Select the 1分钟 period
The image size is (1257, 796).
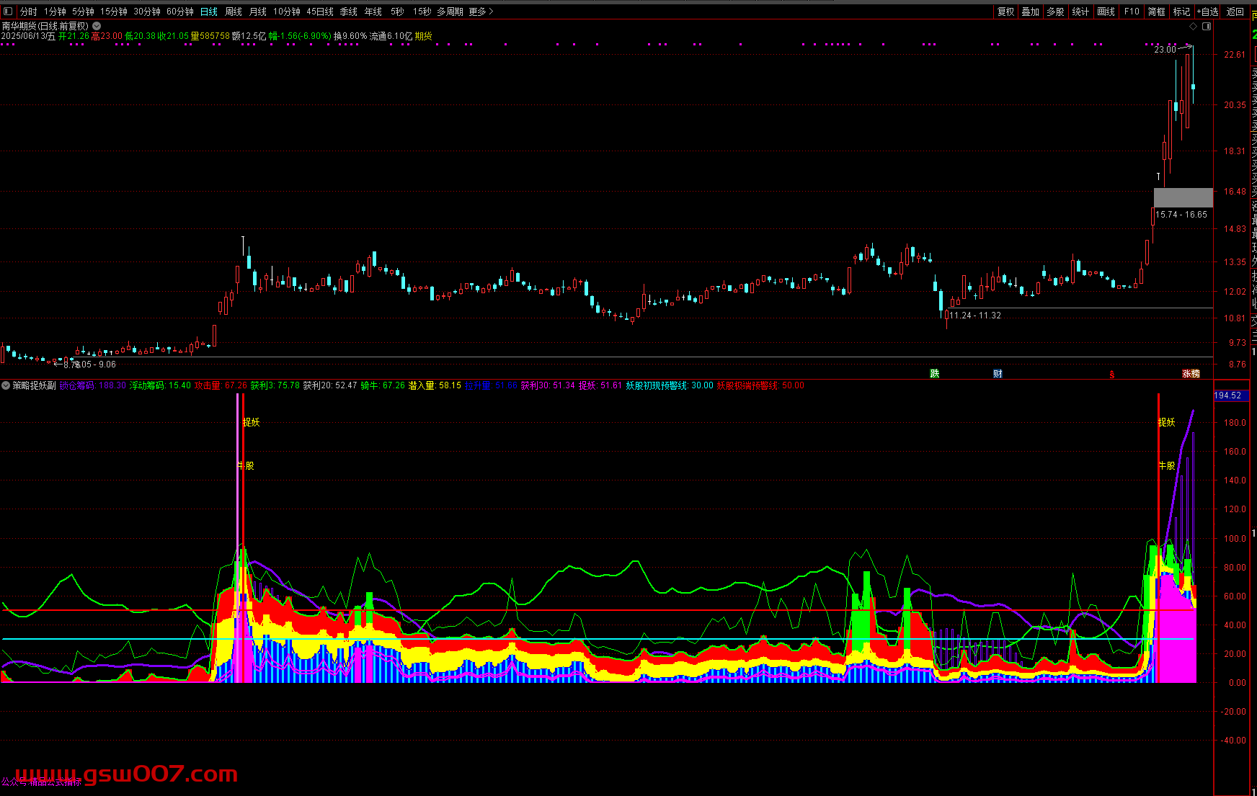[x=55, y=12]
